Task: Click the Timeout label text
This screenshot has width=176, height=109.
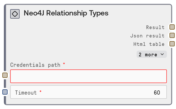Action: tap(26, 92)
